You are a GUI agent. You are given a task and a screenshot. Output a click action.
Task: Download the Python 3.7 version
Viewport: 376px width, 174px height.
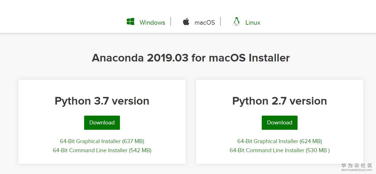click(102, 123)
